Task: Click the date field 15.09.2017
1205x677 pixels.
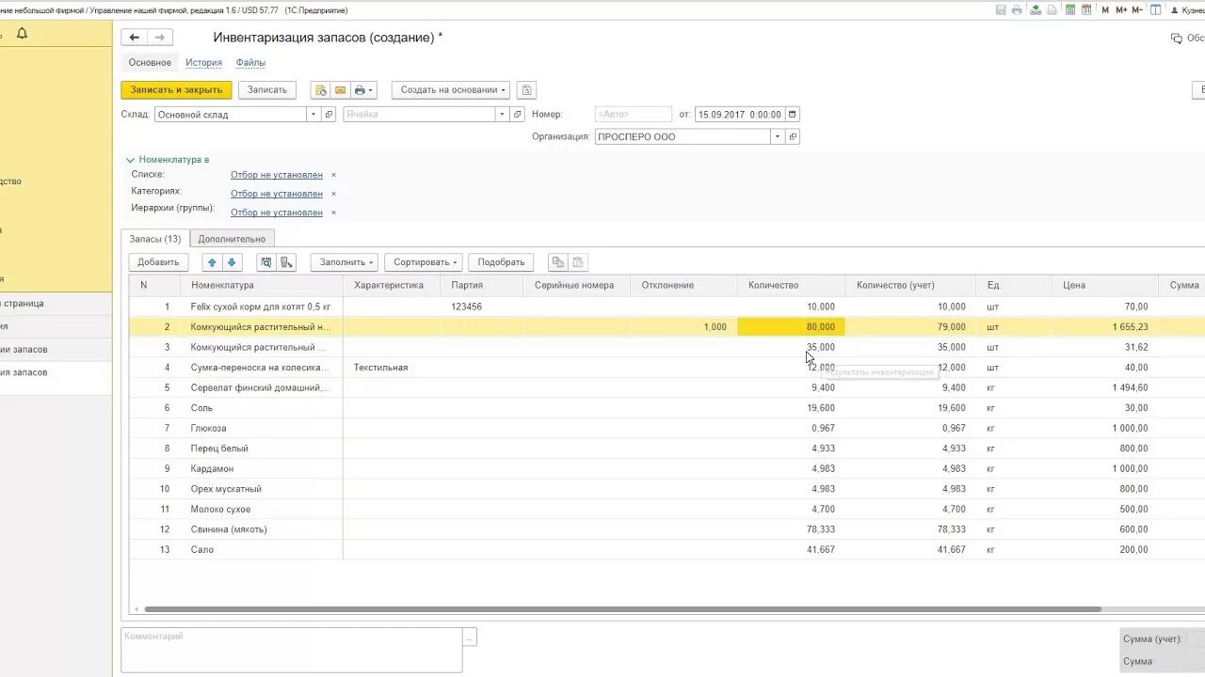Action: point(739,115)
